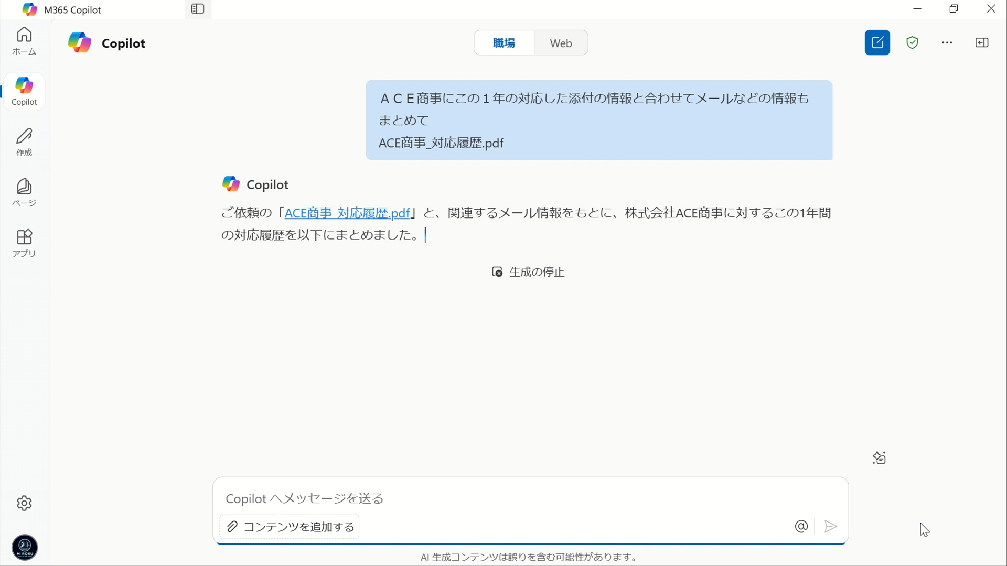Close the M365 Copilot window
The height and width of the screenshot is (566, 1007).
click(991, 9)
